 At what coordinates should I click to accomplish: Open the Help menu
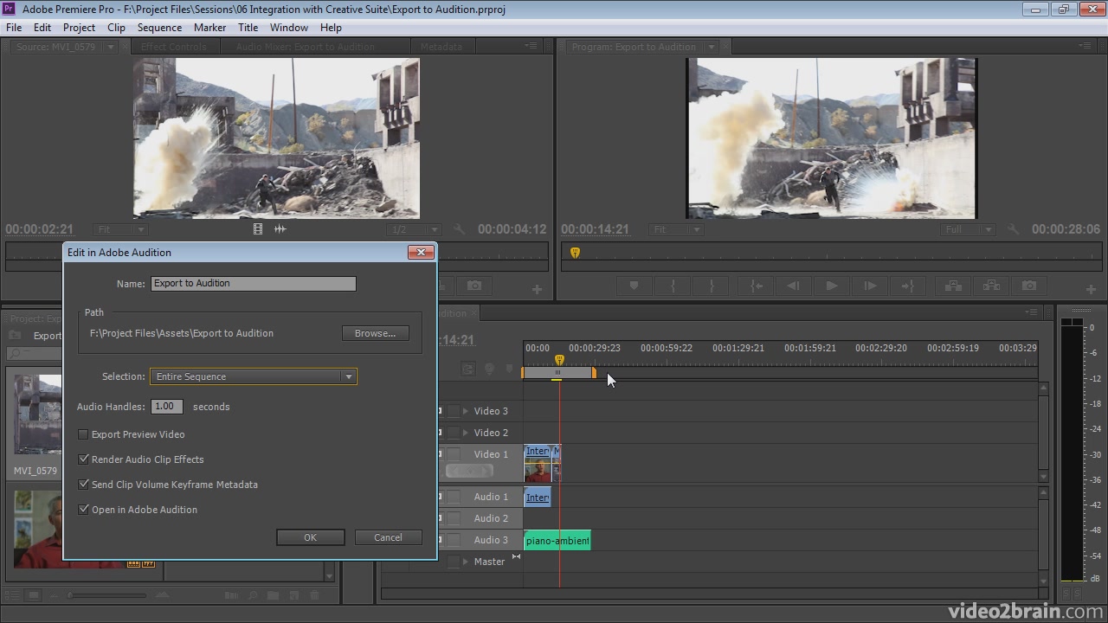[x=331, y=28]
